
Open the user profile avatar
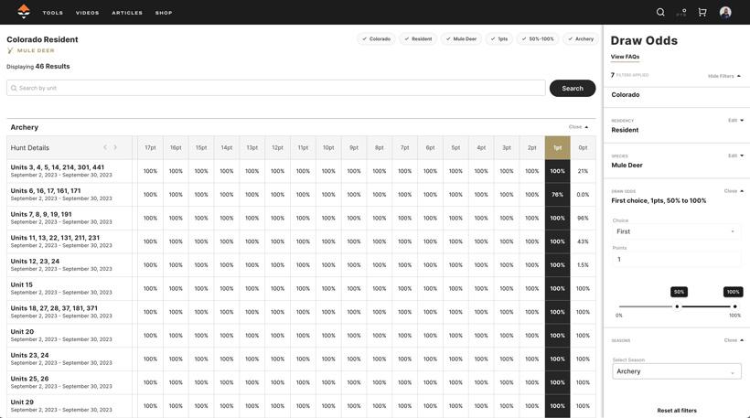725,12
